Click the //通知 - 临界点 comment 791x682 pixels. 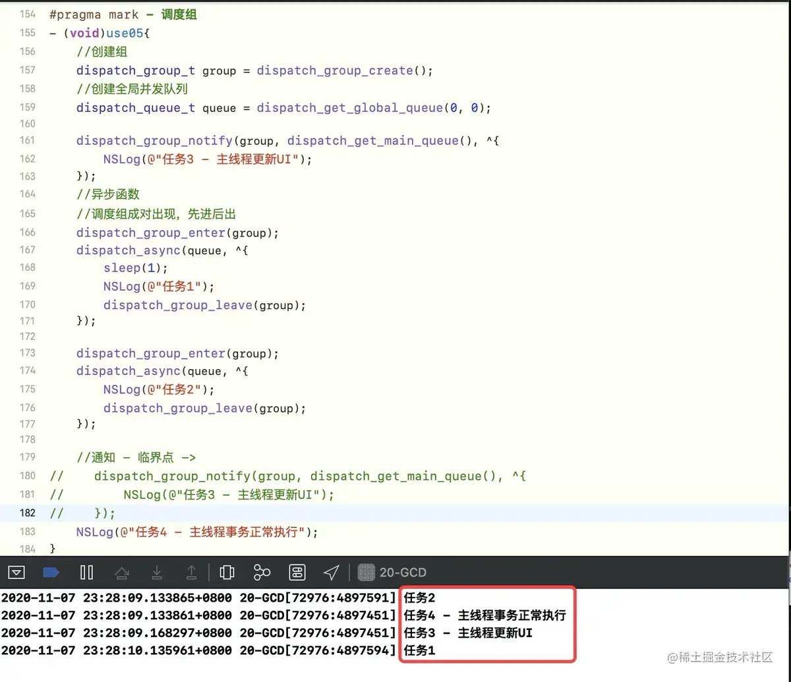pyautogui.click(x=136, y=457)
